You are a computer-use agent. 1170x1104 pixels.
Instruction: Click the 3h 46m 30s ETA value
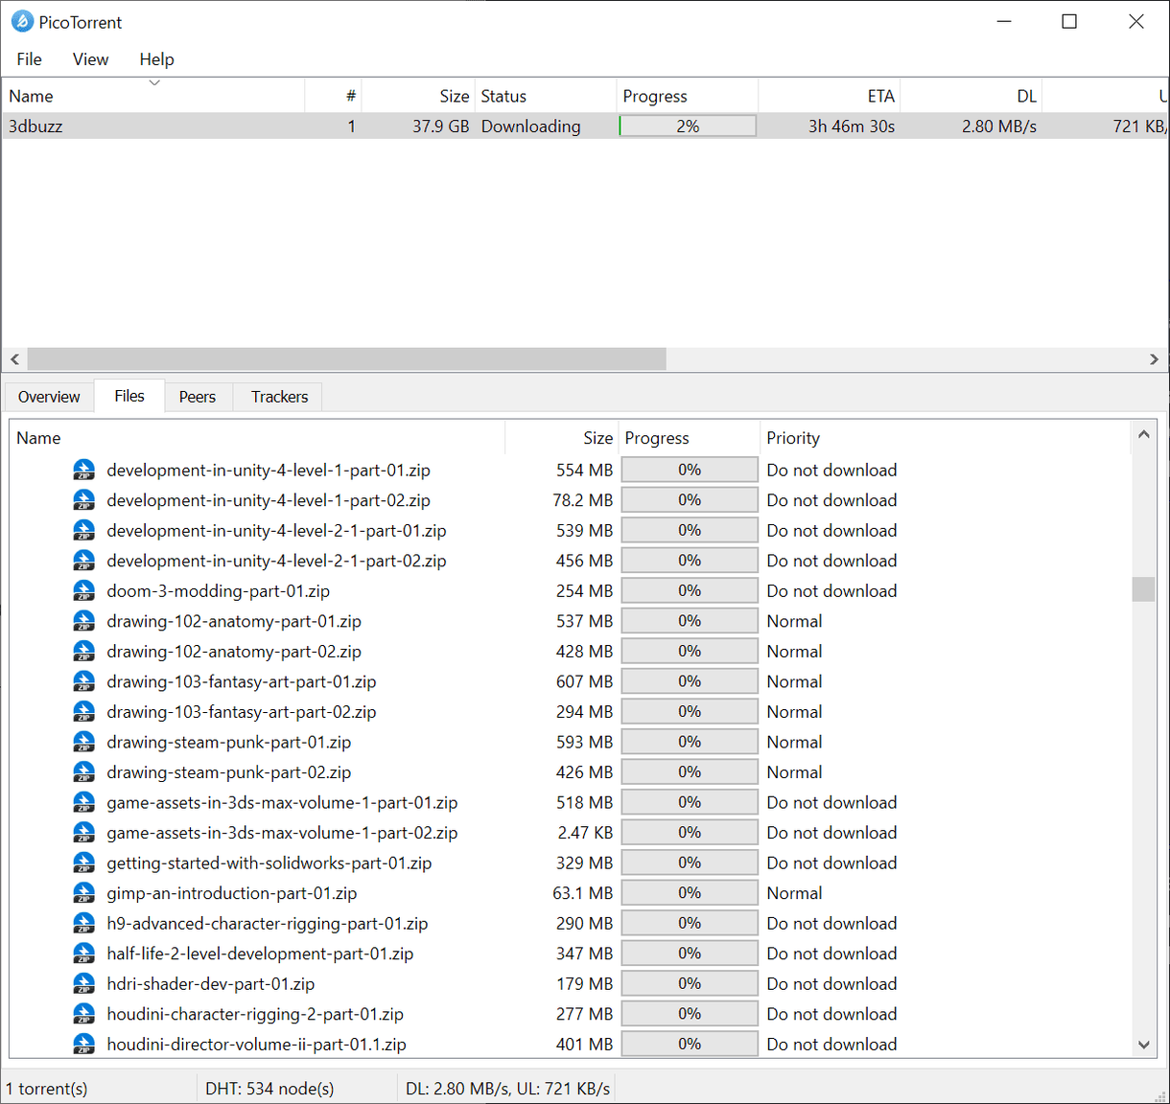click(x=852, y=126)
